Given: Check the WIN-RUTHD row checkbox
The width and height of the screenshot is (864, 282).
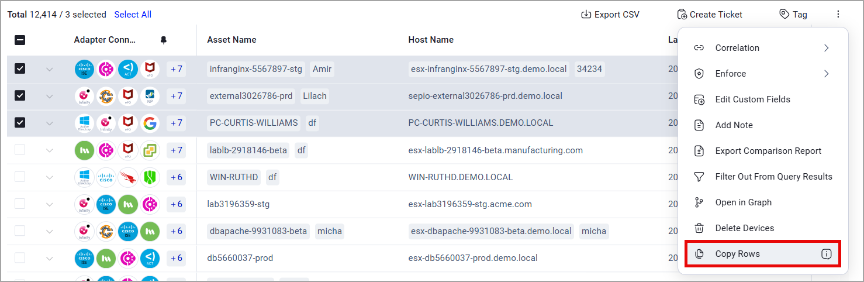Looking at the screenshot, I should [x=20, y=177].
